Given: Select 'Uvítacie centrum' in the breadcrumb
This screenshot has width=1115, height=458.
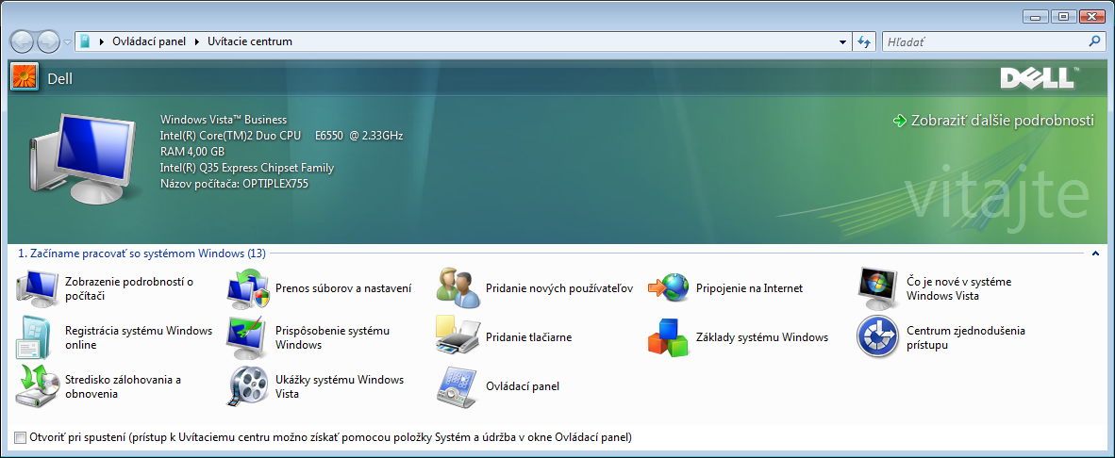Looking at the screenshot, I should pos(250,41).
